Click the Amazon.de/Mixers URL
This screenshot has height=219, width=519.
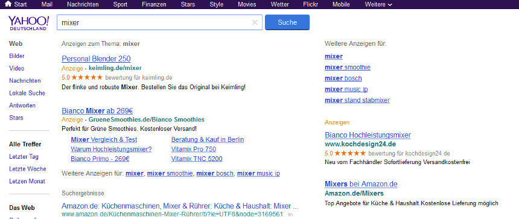pos(354,194)
